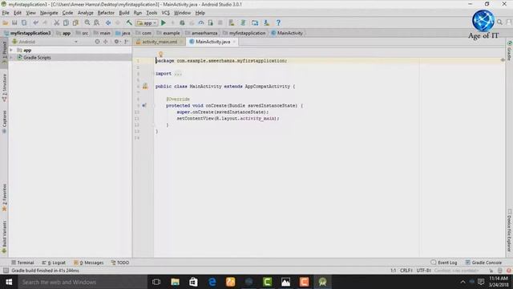Click the Make Project hammer icon
Image resolution: width=513 pixels, height=289 pixels.
pyautogui.click(x=129, y=23)
